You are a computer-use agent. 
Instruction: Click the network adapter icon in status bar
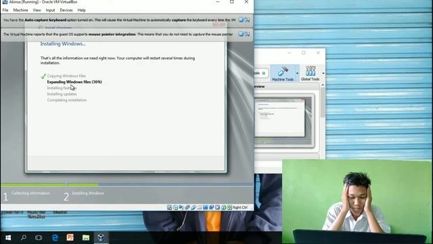pyautogui.click(x=187, y=207)
